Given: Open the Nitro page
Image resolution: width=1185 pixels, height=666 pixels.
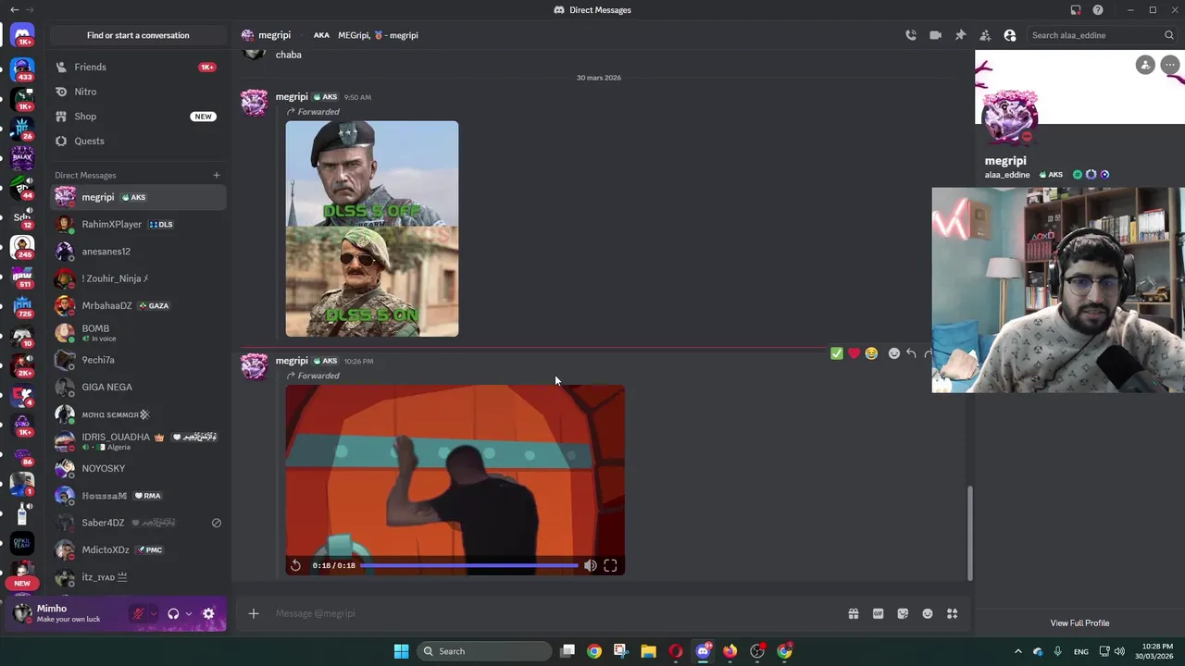Looking at the screenshot, I should point(138,92).
